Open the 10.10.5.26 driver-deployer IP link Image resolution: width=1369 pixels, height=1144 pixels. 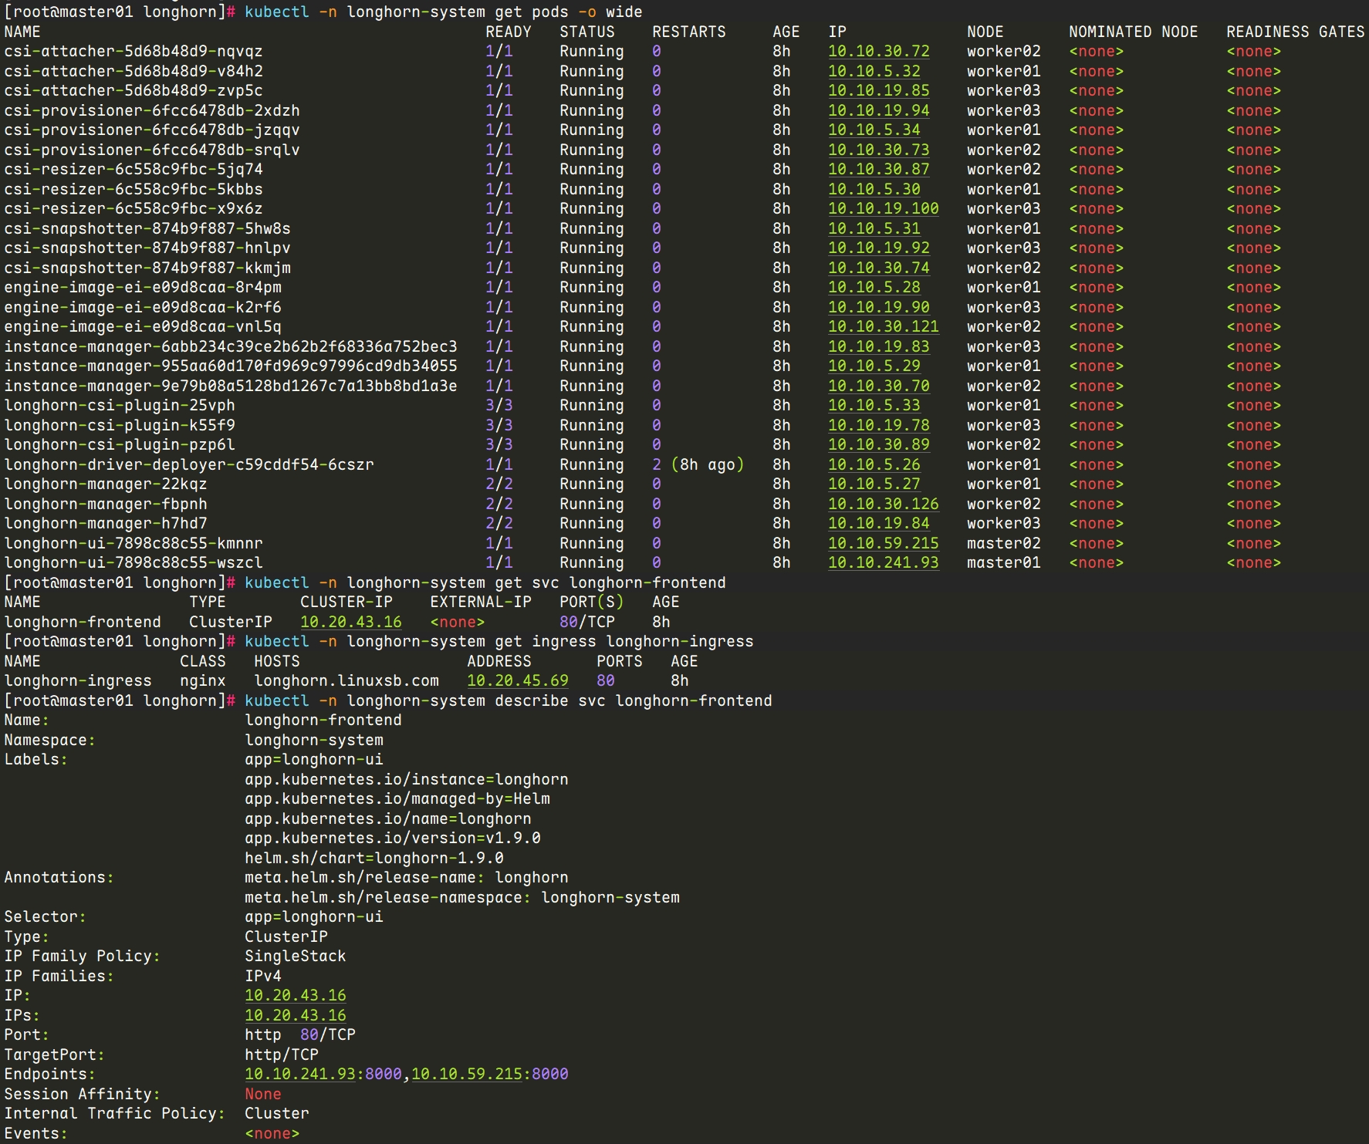click(874, 465)
